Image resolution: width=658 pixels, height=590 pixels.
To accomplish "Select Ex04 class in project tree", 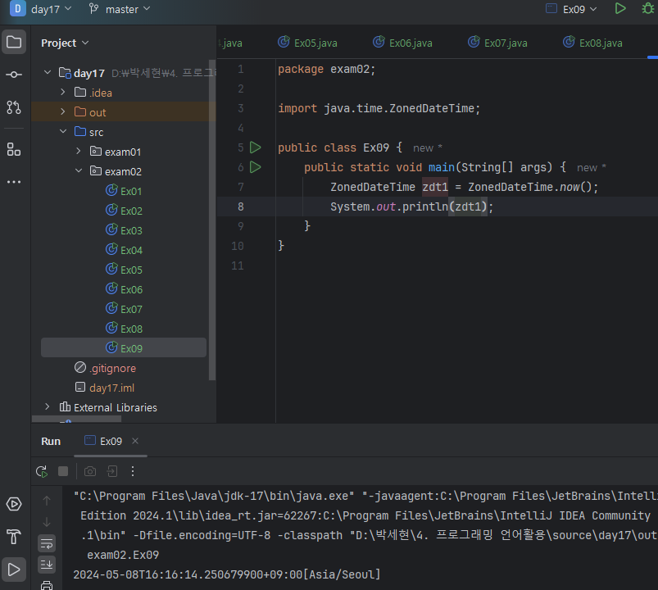I will coord(124,250).
